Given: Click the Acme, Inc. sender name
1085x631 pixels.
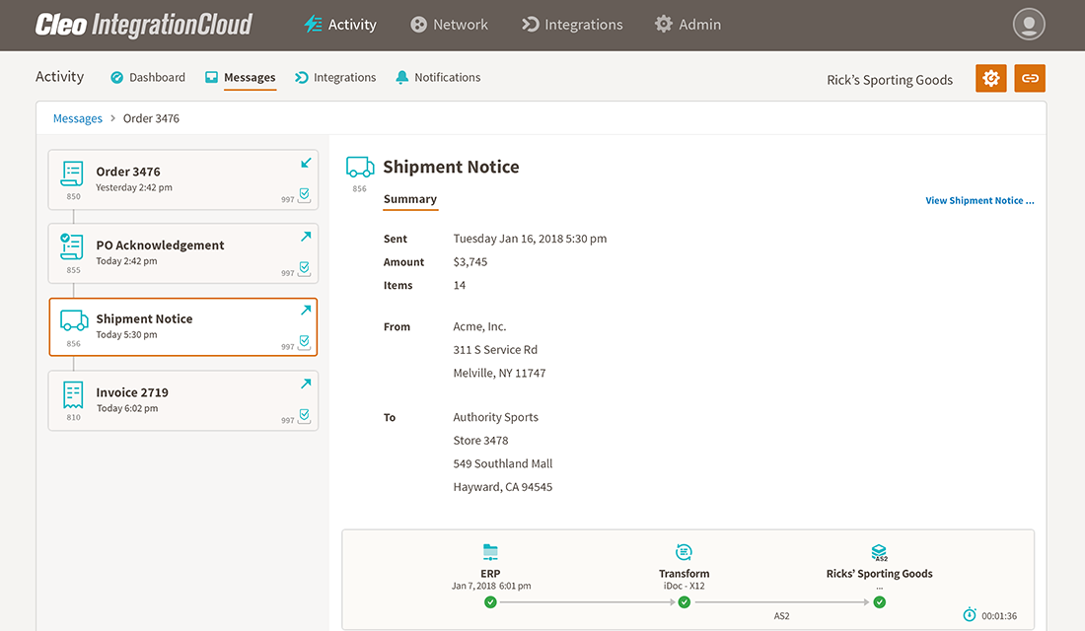Looking at the screenshot, I should [x=479, y=326].
